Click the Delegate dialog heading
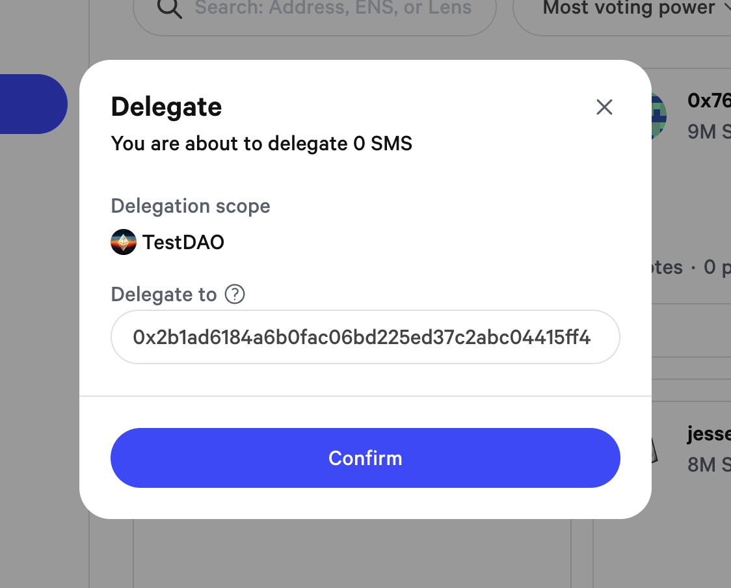This screenshot has width=731, height=588. pyautogui.click(x=166, y=107)
